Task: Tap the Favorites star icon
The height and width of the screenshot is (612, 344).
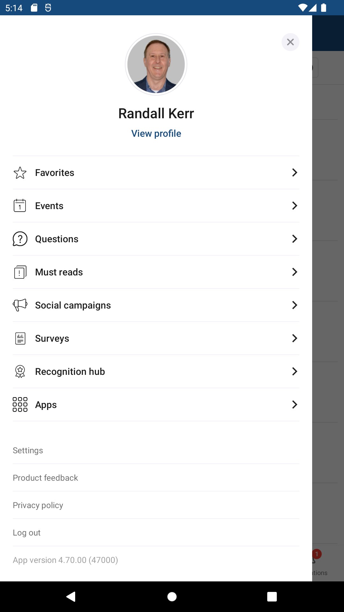Action: pos(20,173)
